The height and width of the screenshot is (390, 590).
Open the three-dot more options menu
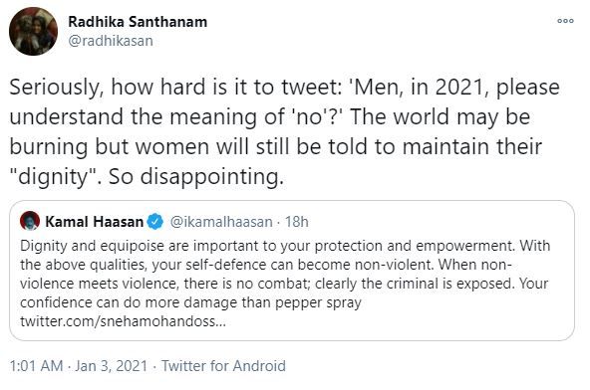tap(565, 21)
